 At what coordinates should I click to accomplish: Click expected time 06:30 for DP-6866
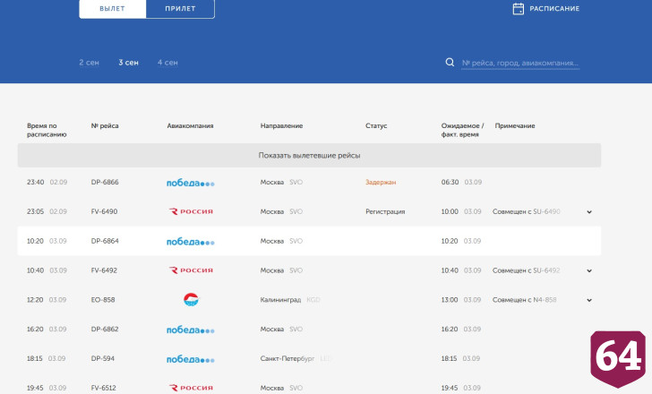tap(450, 182)
